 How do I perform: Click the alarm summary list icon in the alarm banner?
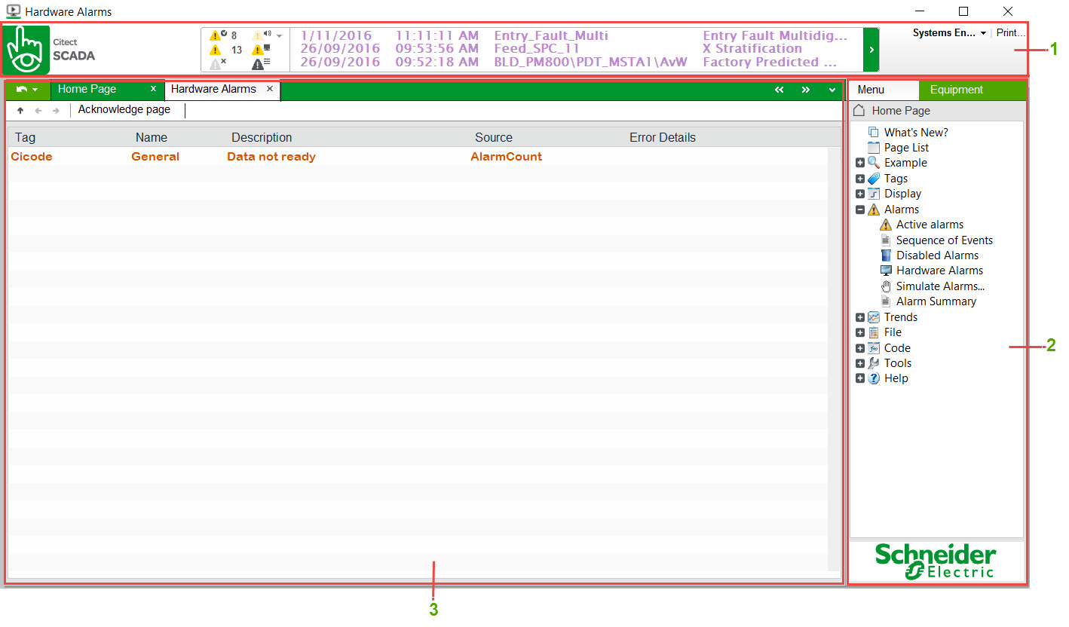[x=259, y=64]
